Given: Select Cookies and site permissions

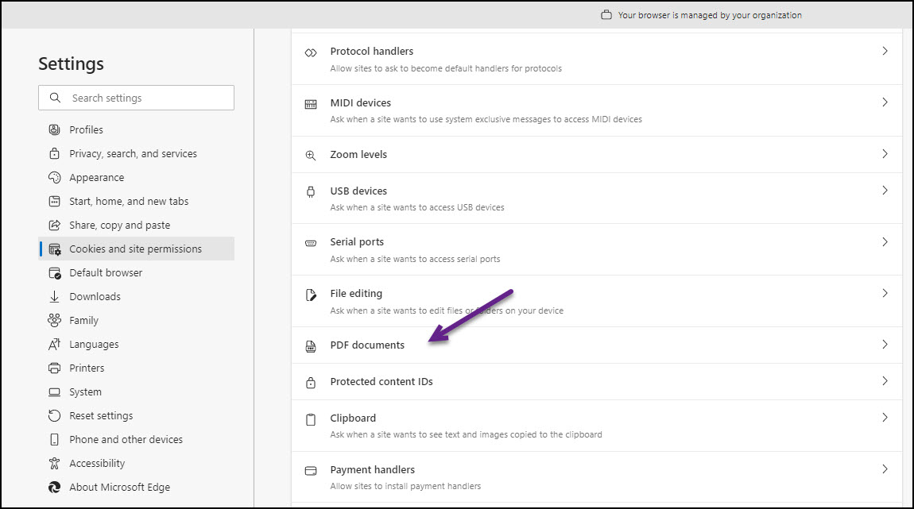Looking at the screenshot, I should pyautogui.click(x=137, y=249).
